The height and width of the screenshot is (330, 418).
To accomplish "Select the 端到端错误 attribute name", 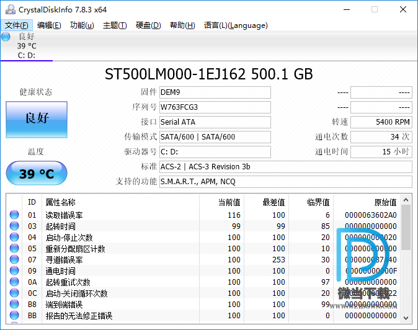I will [x=64, y=305].
